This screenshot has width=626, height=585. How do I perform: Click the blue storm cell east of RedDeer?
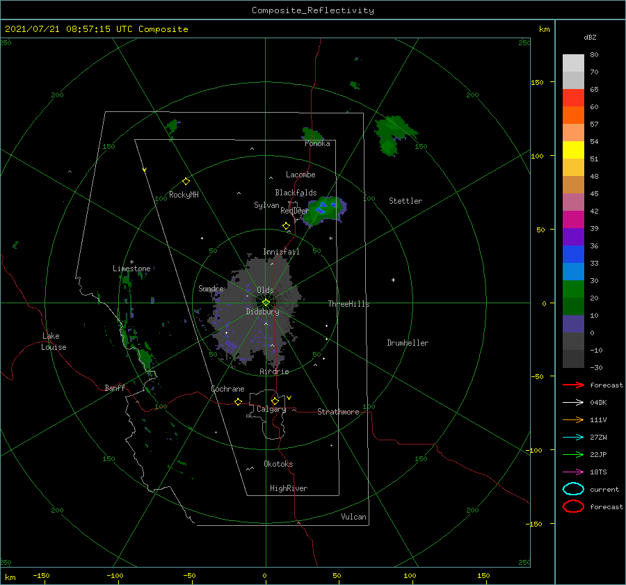(x=326, y=211)
